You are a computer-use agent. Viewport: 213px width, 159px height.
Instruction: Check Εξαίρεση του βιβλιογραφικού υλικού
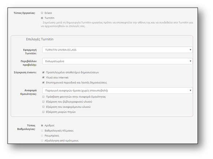[x=43, y=102]
